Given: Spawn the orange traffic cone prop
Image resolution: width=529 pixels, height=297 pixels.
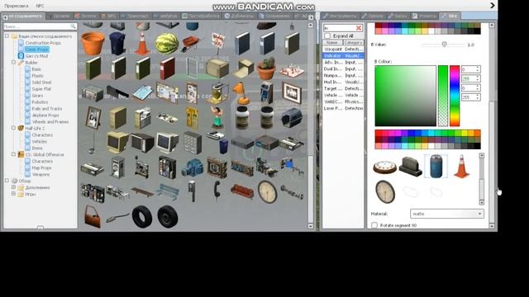Looking at the screenshot, I should pyautogui.click(x=142, y=44).
